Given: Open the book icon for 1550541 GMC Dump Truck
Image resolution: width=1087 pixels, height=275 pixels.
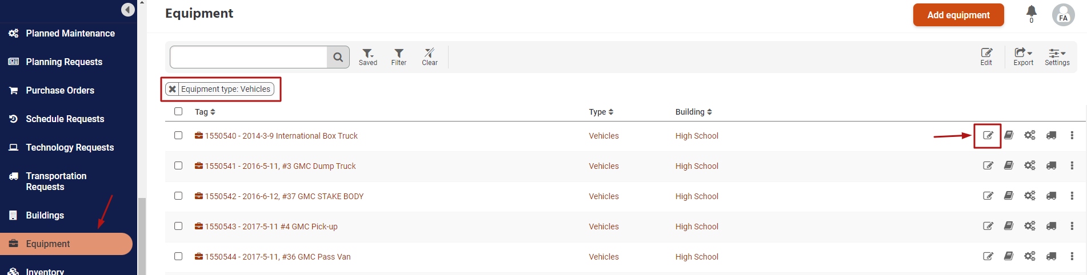Looking at the screenshot, I should coord(1009,165).
